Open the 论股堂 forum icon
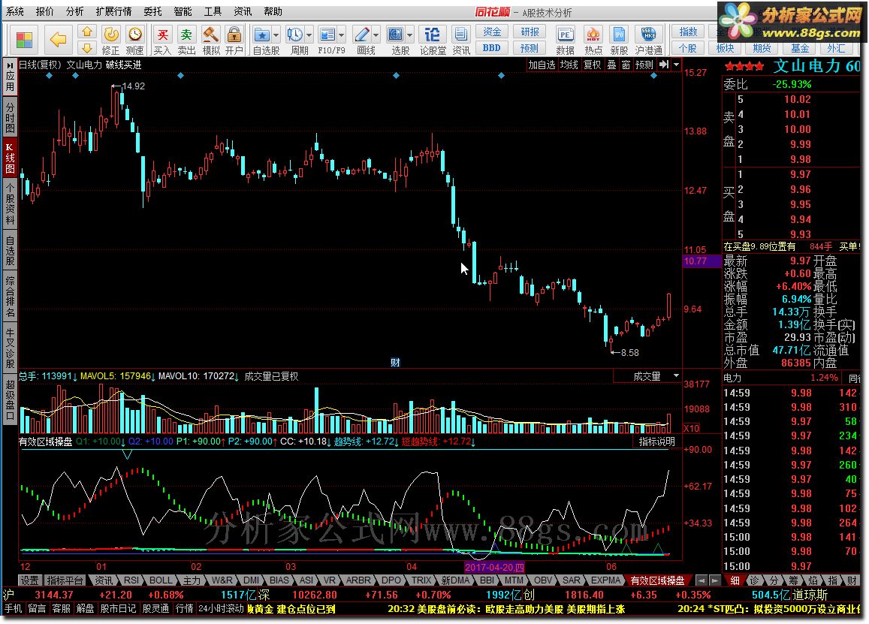 (x=433, y=35)
